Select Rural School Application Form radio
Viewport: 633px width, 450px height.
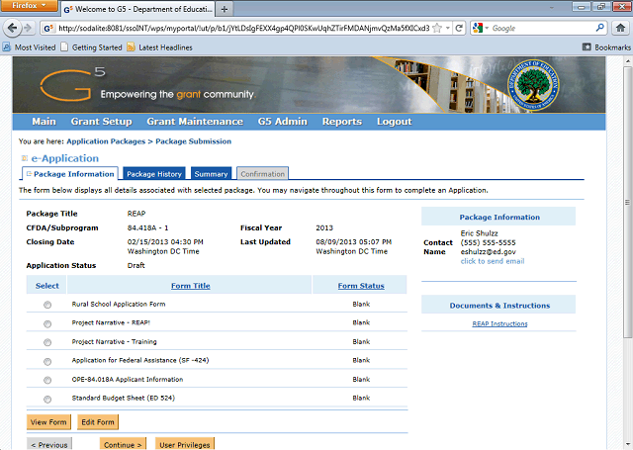click(x=47, y=305)
